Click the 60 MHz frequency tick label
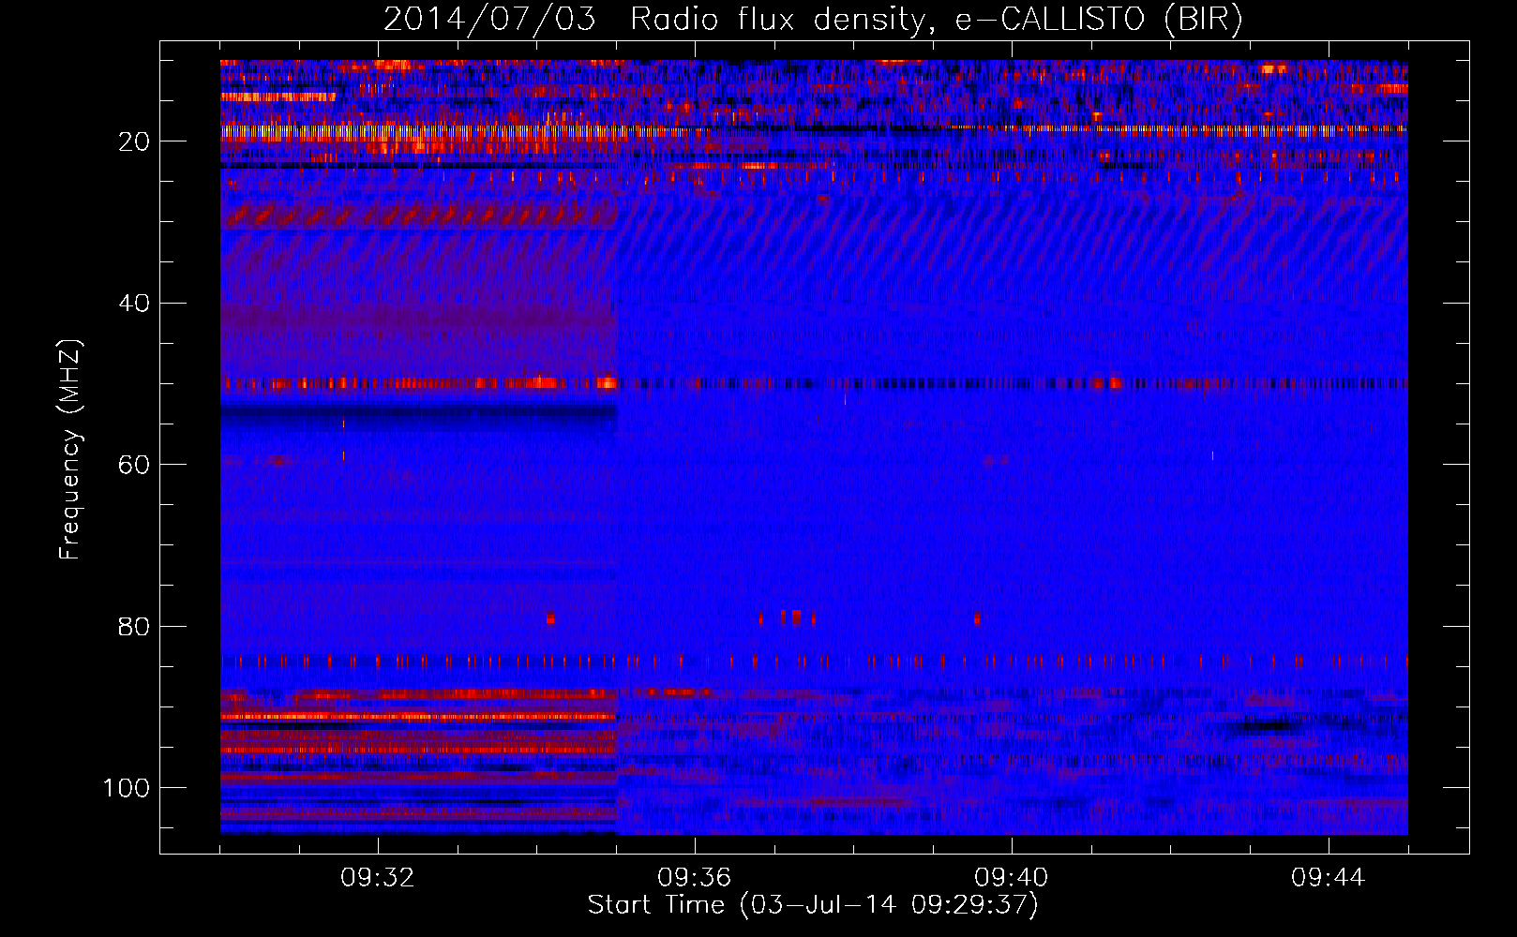 coord(134,465)
